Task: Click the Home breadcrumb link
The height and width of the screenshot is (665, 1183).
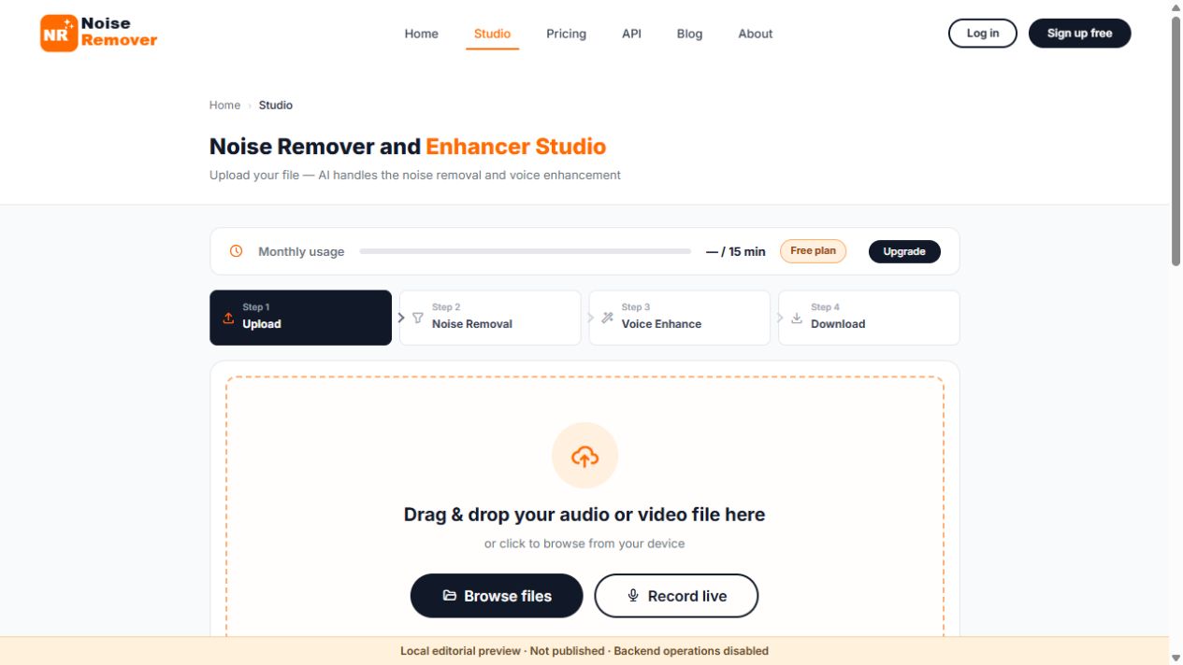Action: click(x=224, y=106)
